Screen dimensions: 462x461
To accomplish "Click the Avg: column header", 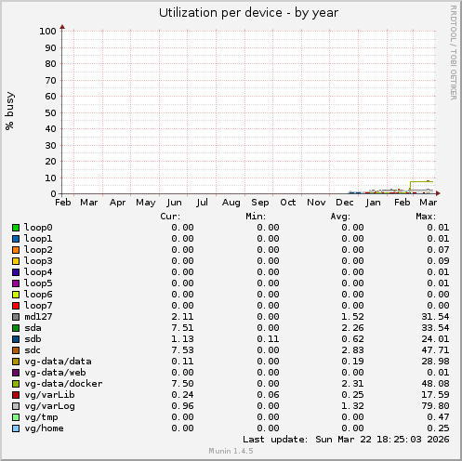I will click(x=340, y=217).
